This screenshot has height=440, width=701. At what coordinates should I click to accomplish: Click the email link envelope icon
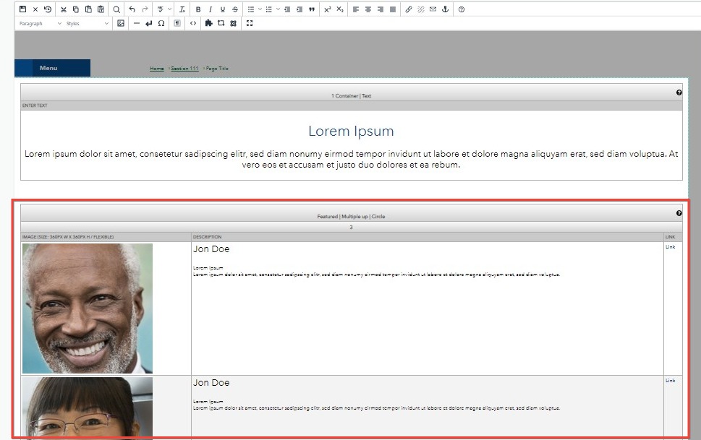(x=433, y=9)
